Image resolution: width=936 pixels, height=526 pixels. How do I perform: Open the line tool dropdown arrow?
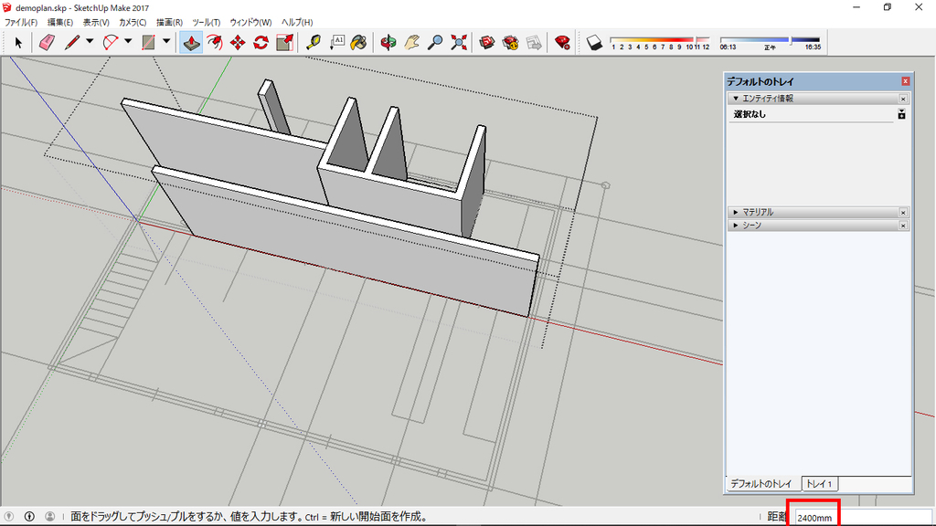click(90, 42)
